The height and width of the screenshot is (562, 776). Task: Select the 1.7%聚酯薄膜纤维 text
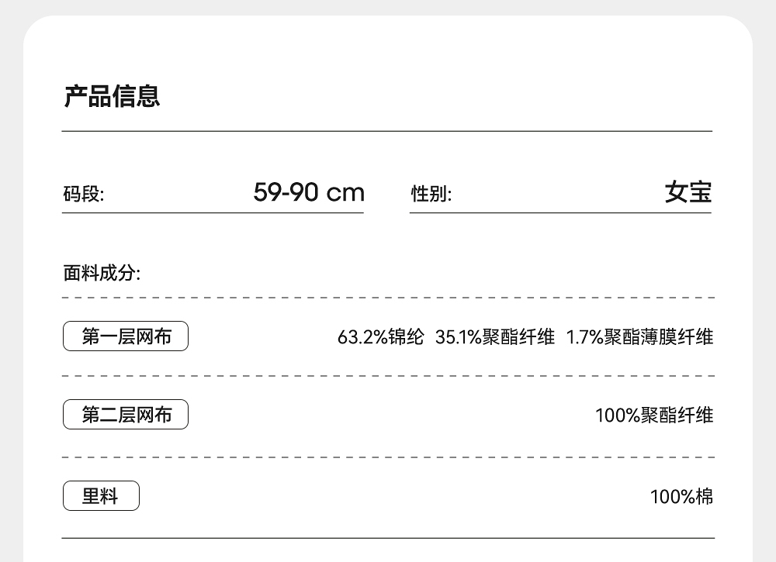point(639,337)
